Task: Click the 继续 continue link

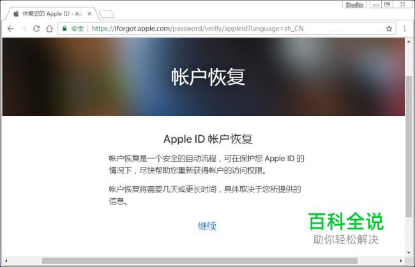Action: click(x=207, y=226)
